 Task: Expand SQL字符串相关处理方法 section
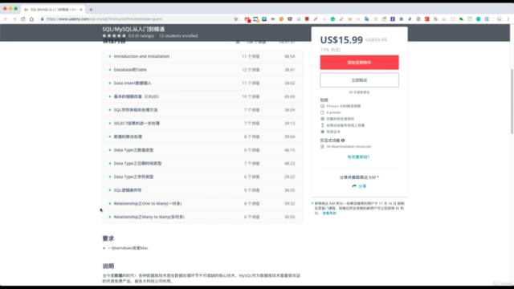[x=202, y=110]
